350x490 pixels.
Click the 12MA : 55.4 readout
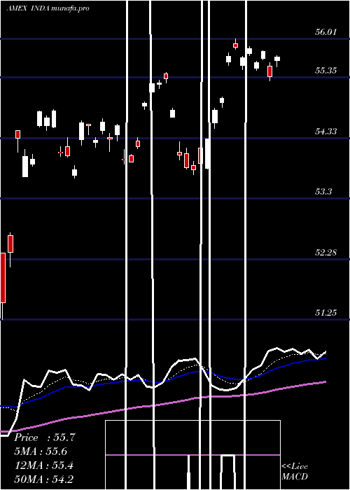tap(44, 465)
